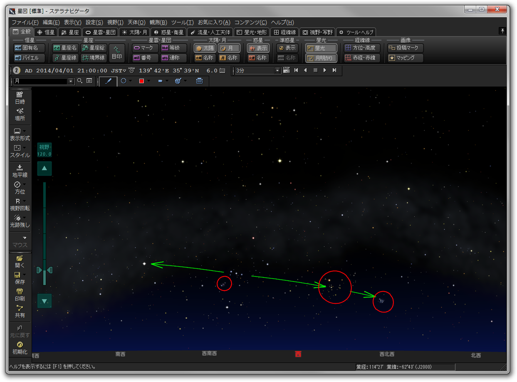Play time forward with play arrow
The image size is (517, 382).
pos(325,70)
